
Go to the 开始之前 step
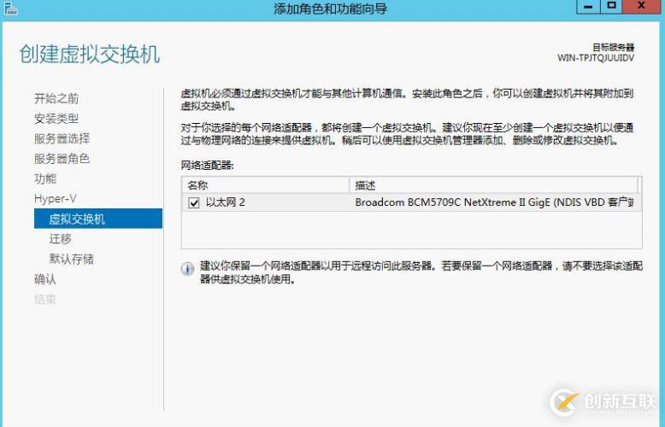56,98
